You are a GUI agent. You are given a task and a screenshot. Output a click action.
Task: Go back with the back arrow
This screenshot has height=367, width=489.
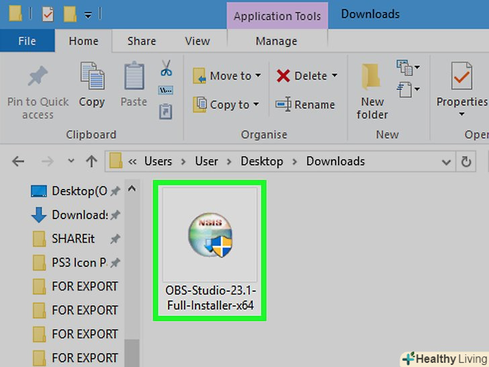tap(18, 161)
